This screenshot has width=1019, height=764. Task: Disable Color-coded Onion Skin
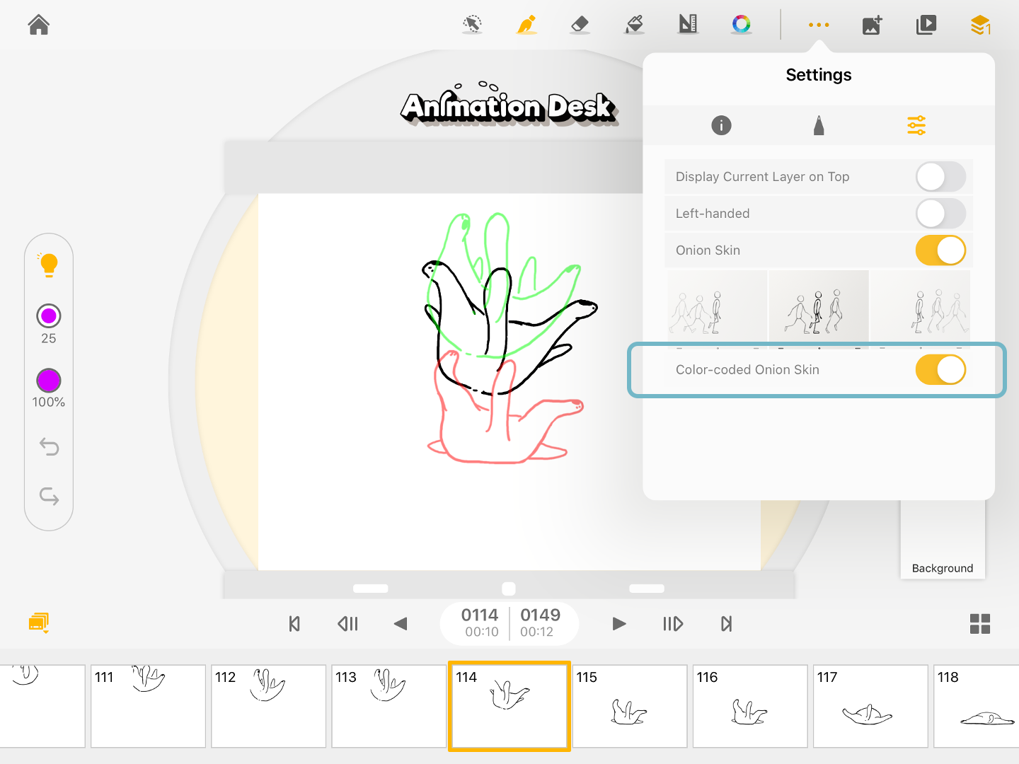[940, 370]
